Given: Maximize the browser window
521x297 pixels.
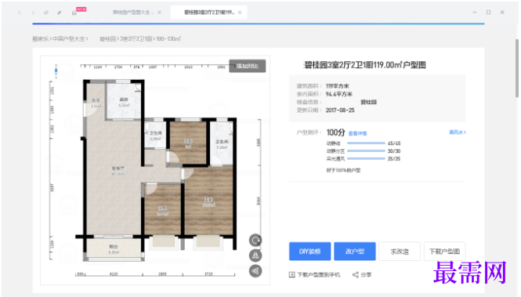Looking at the screenshot, I should point(488,13).
